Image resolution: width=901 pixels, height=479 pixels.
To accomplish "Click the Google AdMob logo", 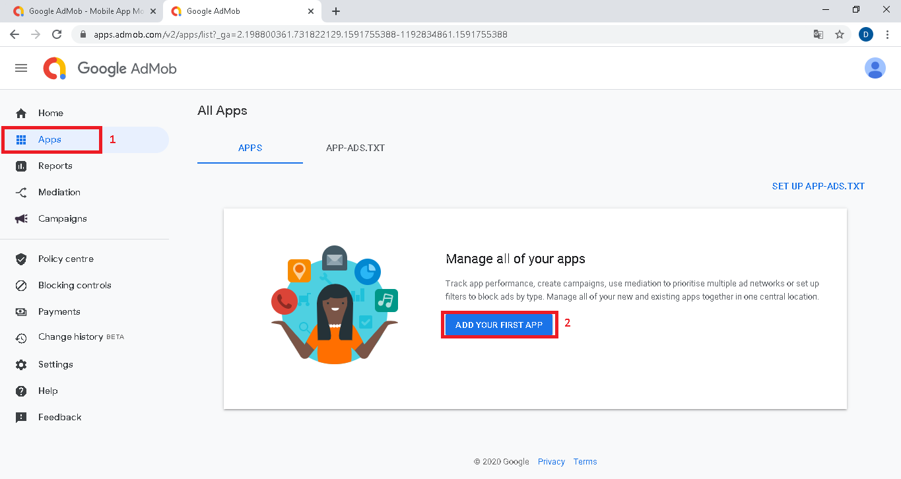I will 110,68.
